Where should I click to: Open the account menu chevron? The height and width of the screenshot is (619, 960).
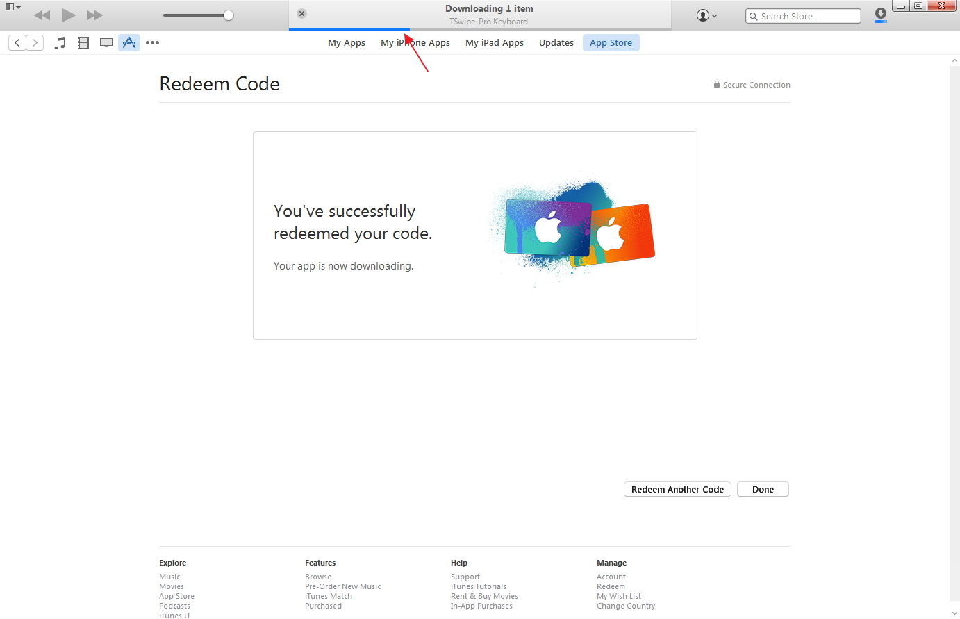713,15
